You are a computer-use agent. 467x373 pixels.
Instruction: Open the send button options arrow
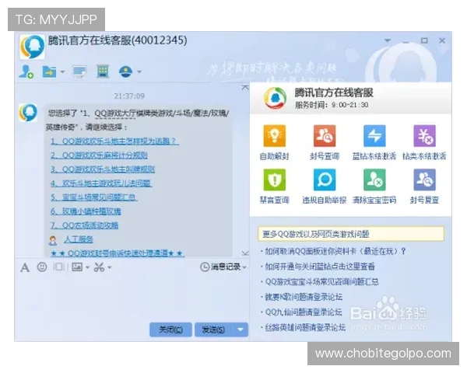point(241,329)
